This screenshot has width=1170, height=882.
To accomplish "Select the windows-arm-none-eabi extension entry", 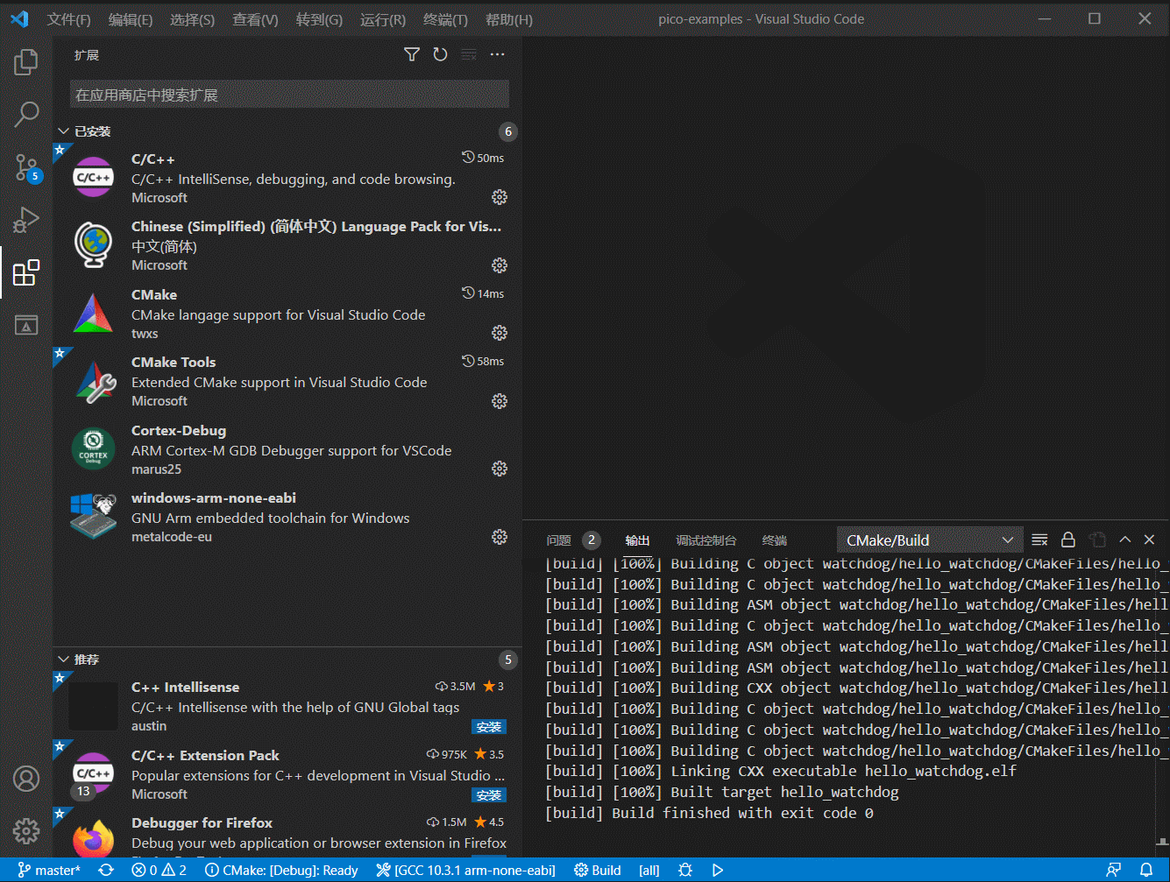I will [x=287, y=517].
